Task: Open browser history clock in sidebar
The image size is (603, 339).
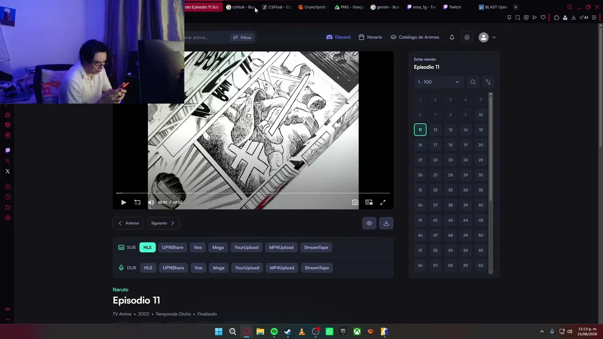Action: (x=8, y=197)
